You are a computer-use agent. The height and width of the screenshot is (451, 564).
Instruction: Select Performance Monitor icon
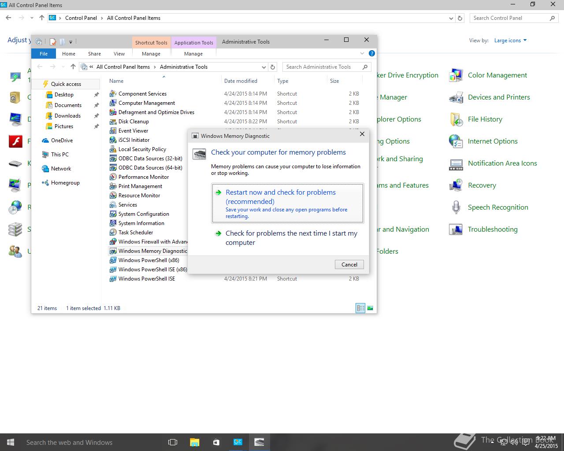click(x=113, y=177)
